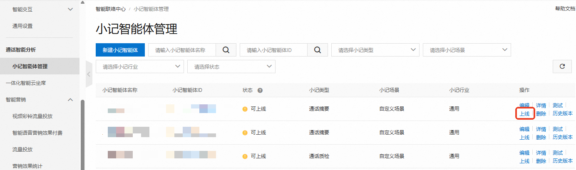Screen dimensions: 576x170
Task: Select 通话智能分析 in sidebar
Action: coord(21,49)
